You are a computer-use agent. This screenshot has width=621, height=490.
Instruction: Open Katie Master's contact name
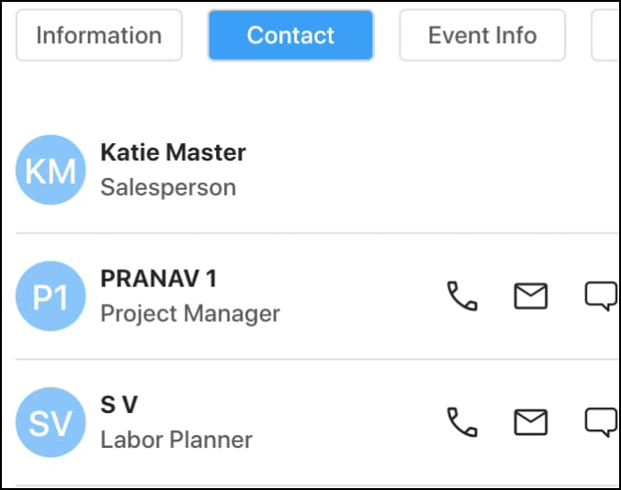coord(173,152)
